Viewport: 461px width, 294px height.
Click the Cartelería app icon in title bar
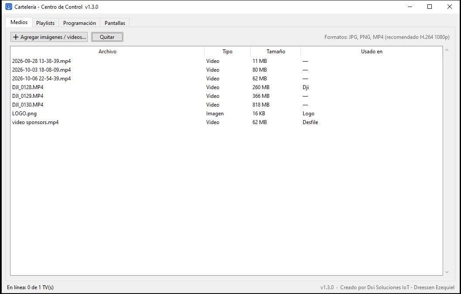tap(9, 7)
